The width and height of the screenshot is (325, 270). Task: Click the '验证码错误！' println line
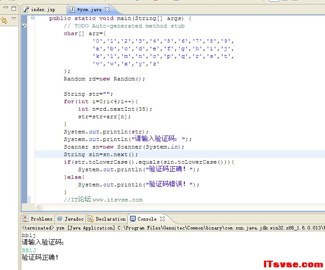138,184
